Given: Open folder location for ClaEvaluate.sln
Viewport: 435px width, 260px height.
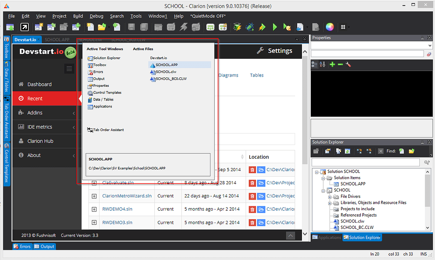Looking at the screenshot, I should 261,183.
